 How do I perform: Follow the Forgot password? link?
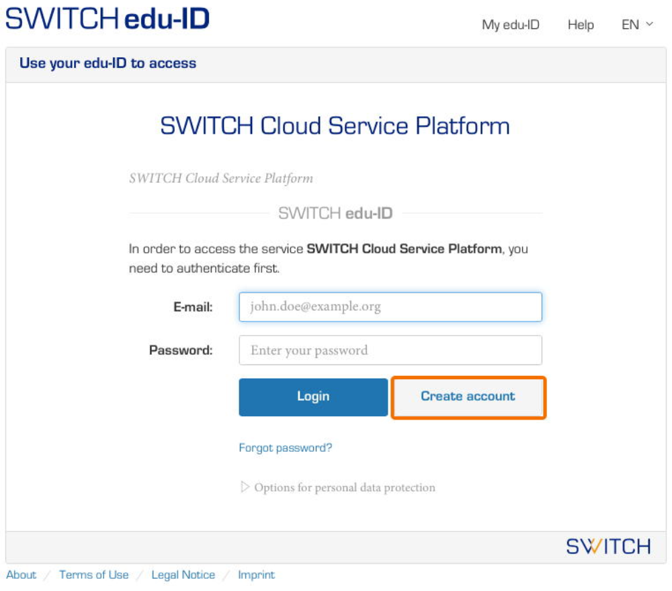[286, 448]
